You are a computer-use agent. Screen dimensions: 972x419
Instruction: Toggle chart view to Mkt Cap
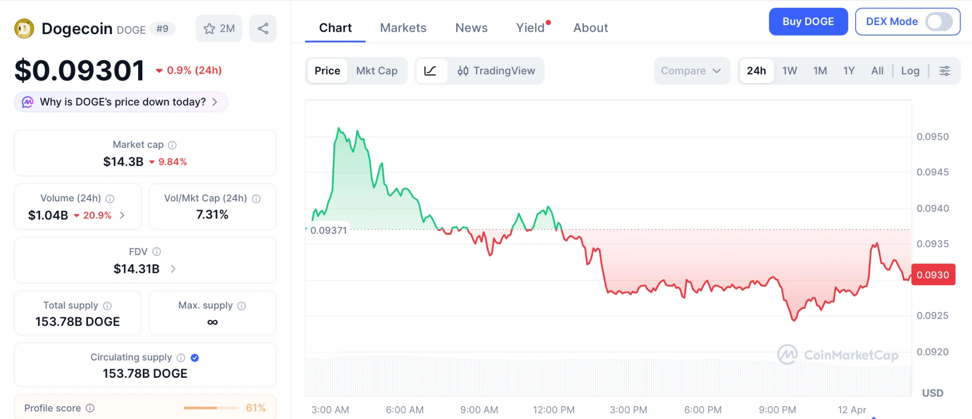tap(377, 71)
